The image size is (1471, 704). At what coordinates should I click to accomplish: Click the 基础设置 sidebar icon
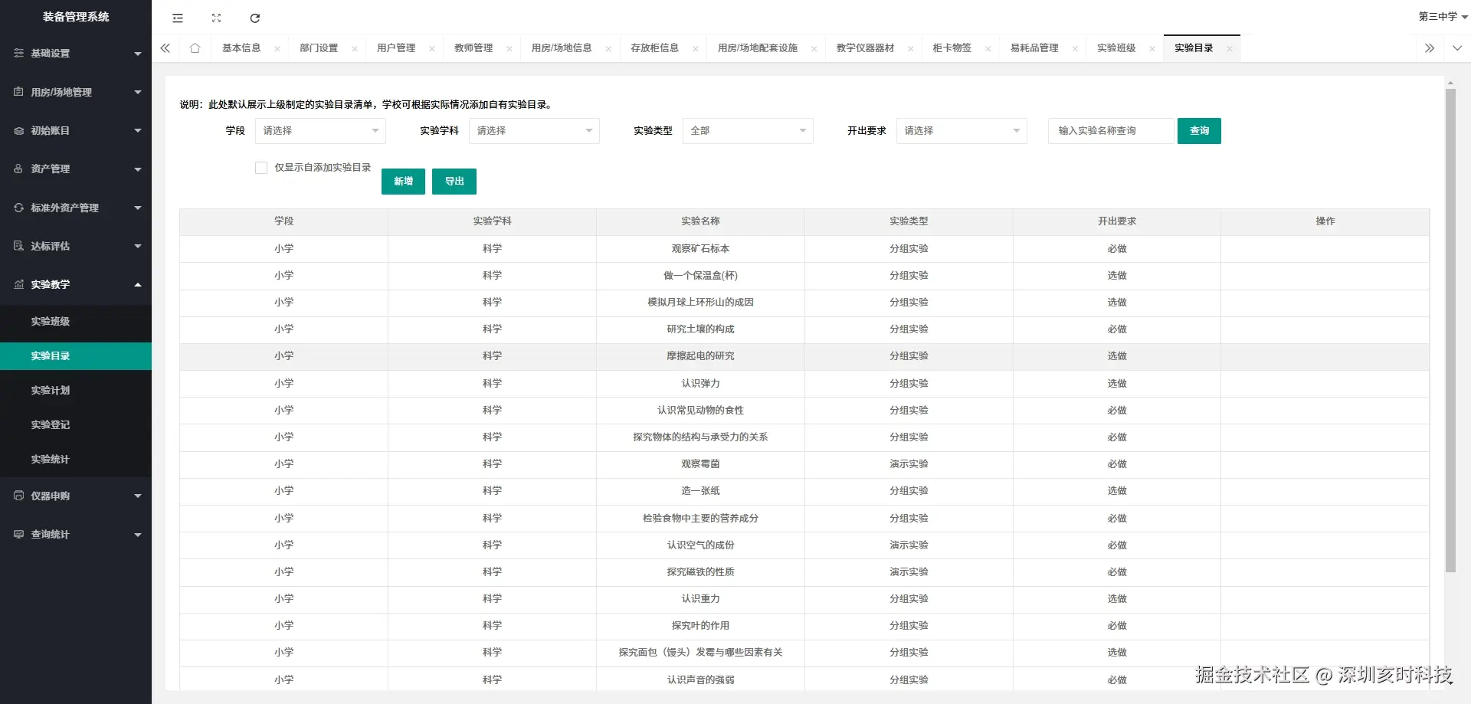pyautogui.click(x=18, y=53)
